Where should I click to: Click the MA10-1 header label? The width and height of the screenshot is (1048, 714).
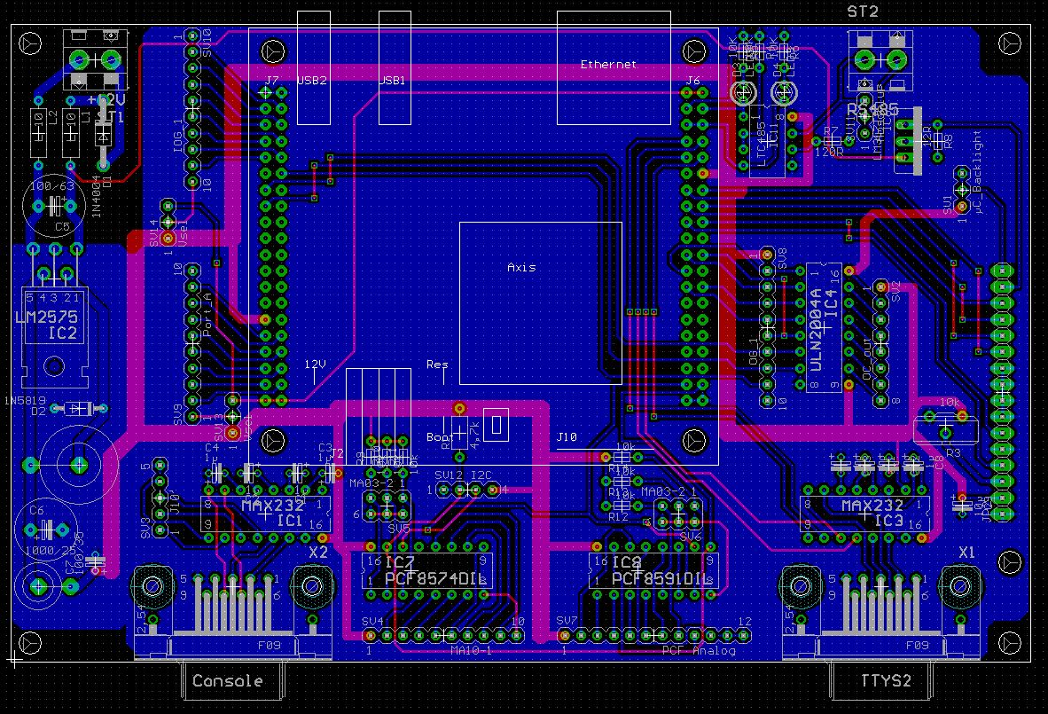[x=471, y=650]
